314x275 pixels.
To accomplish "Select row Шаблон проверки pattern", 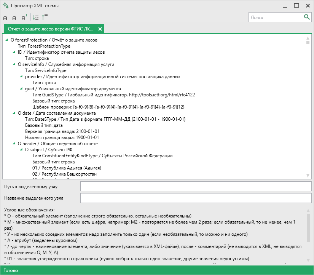I will tap(108, 107).
